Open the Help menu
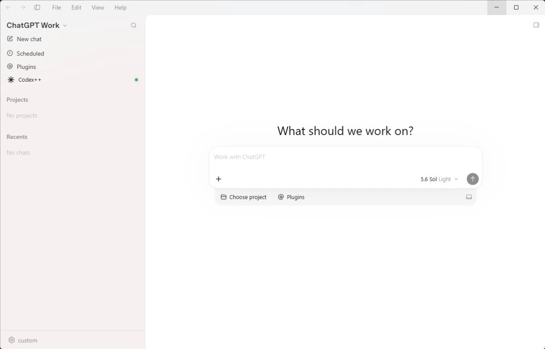This screenshot has height=349, width=545. (x=121, y=8)
